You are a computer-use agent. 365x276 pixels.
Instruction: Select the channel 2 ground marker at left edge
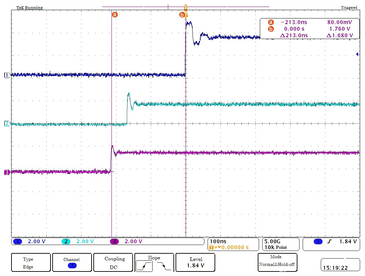(x=6, y=124)
